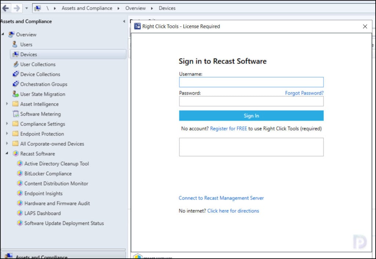The height and width of the screenshot is (259, 376).
Task: Select User Collections in tree
Action: [x=38, y=64]
